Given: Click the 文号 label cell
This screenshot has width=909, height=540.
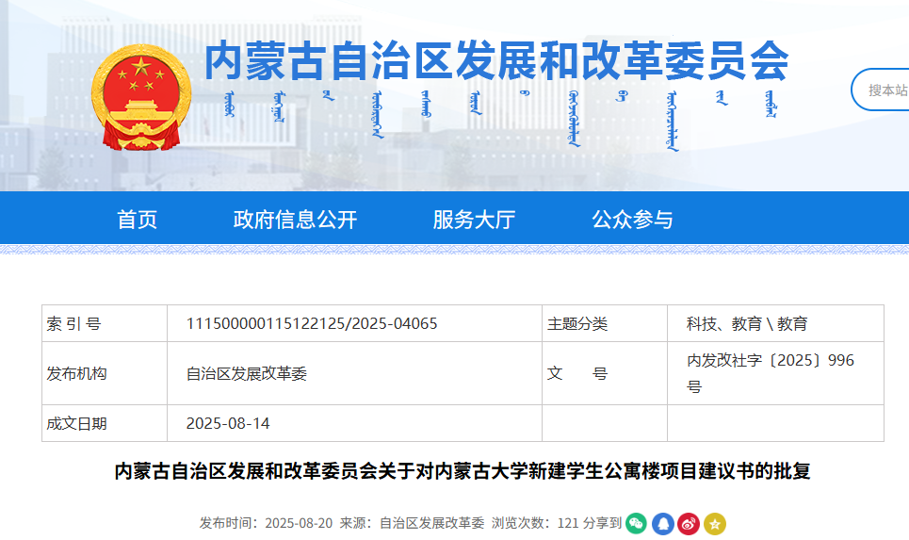Looking at the screenshot, I should point(605,373).
